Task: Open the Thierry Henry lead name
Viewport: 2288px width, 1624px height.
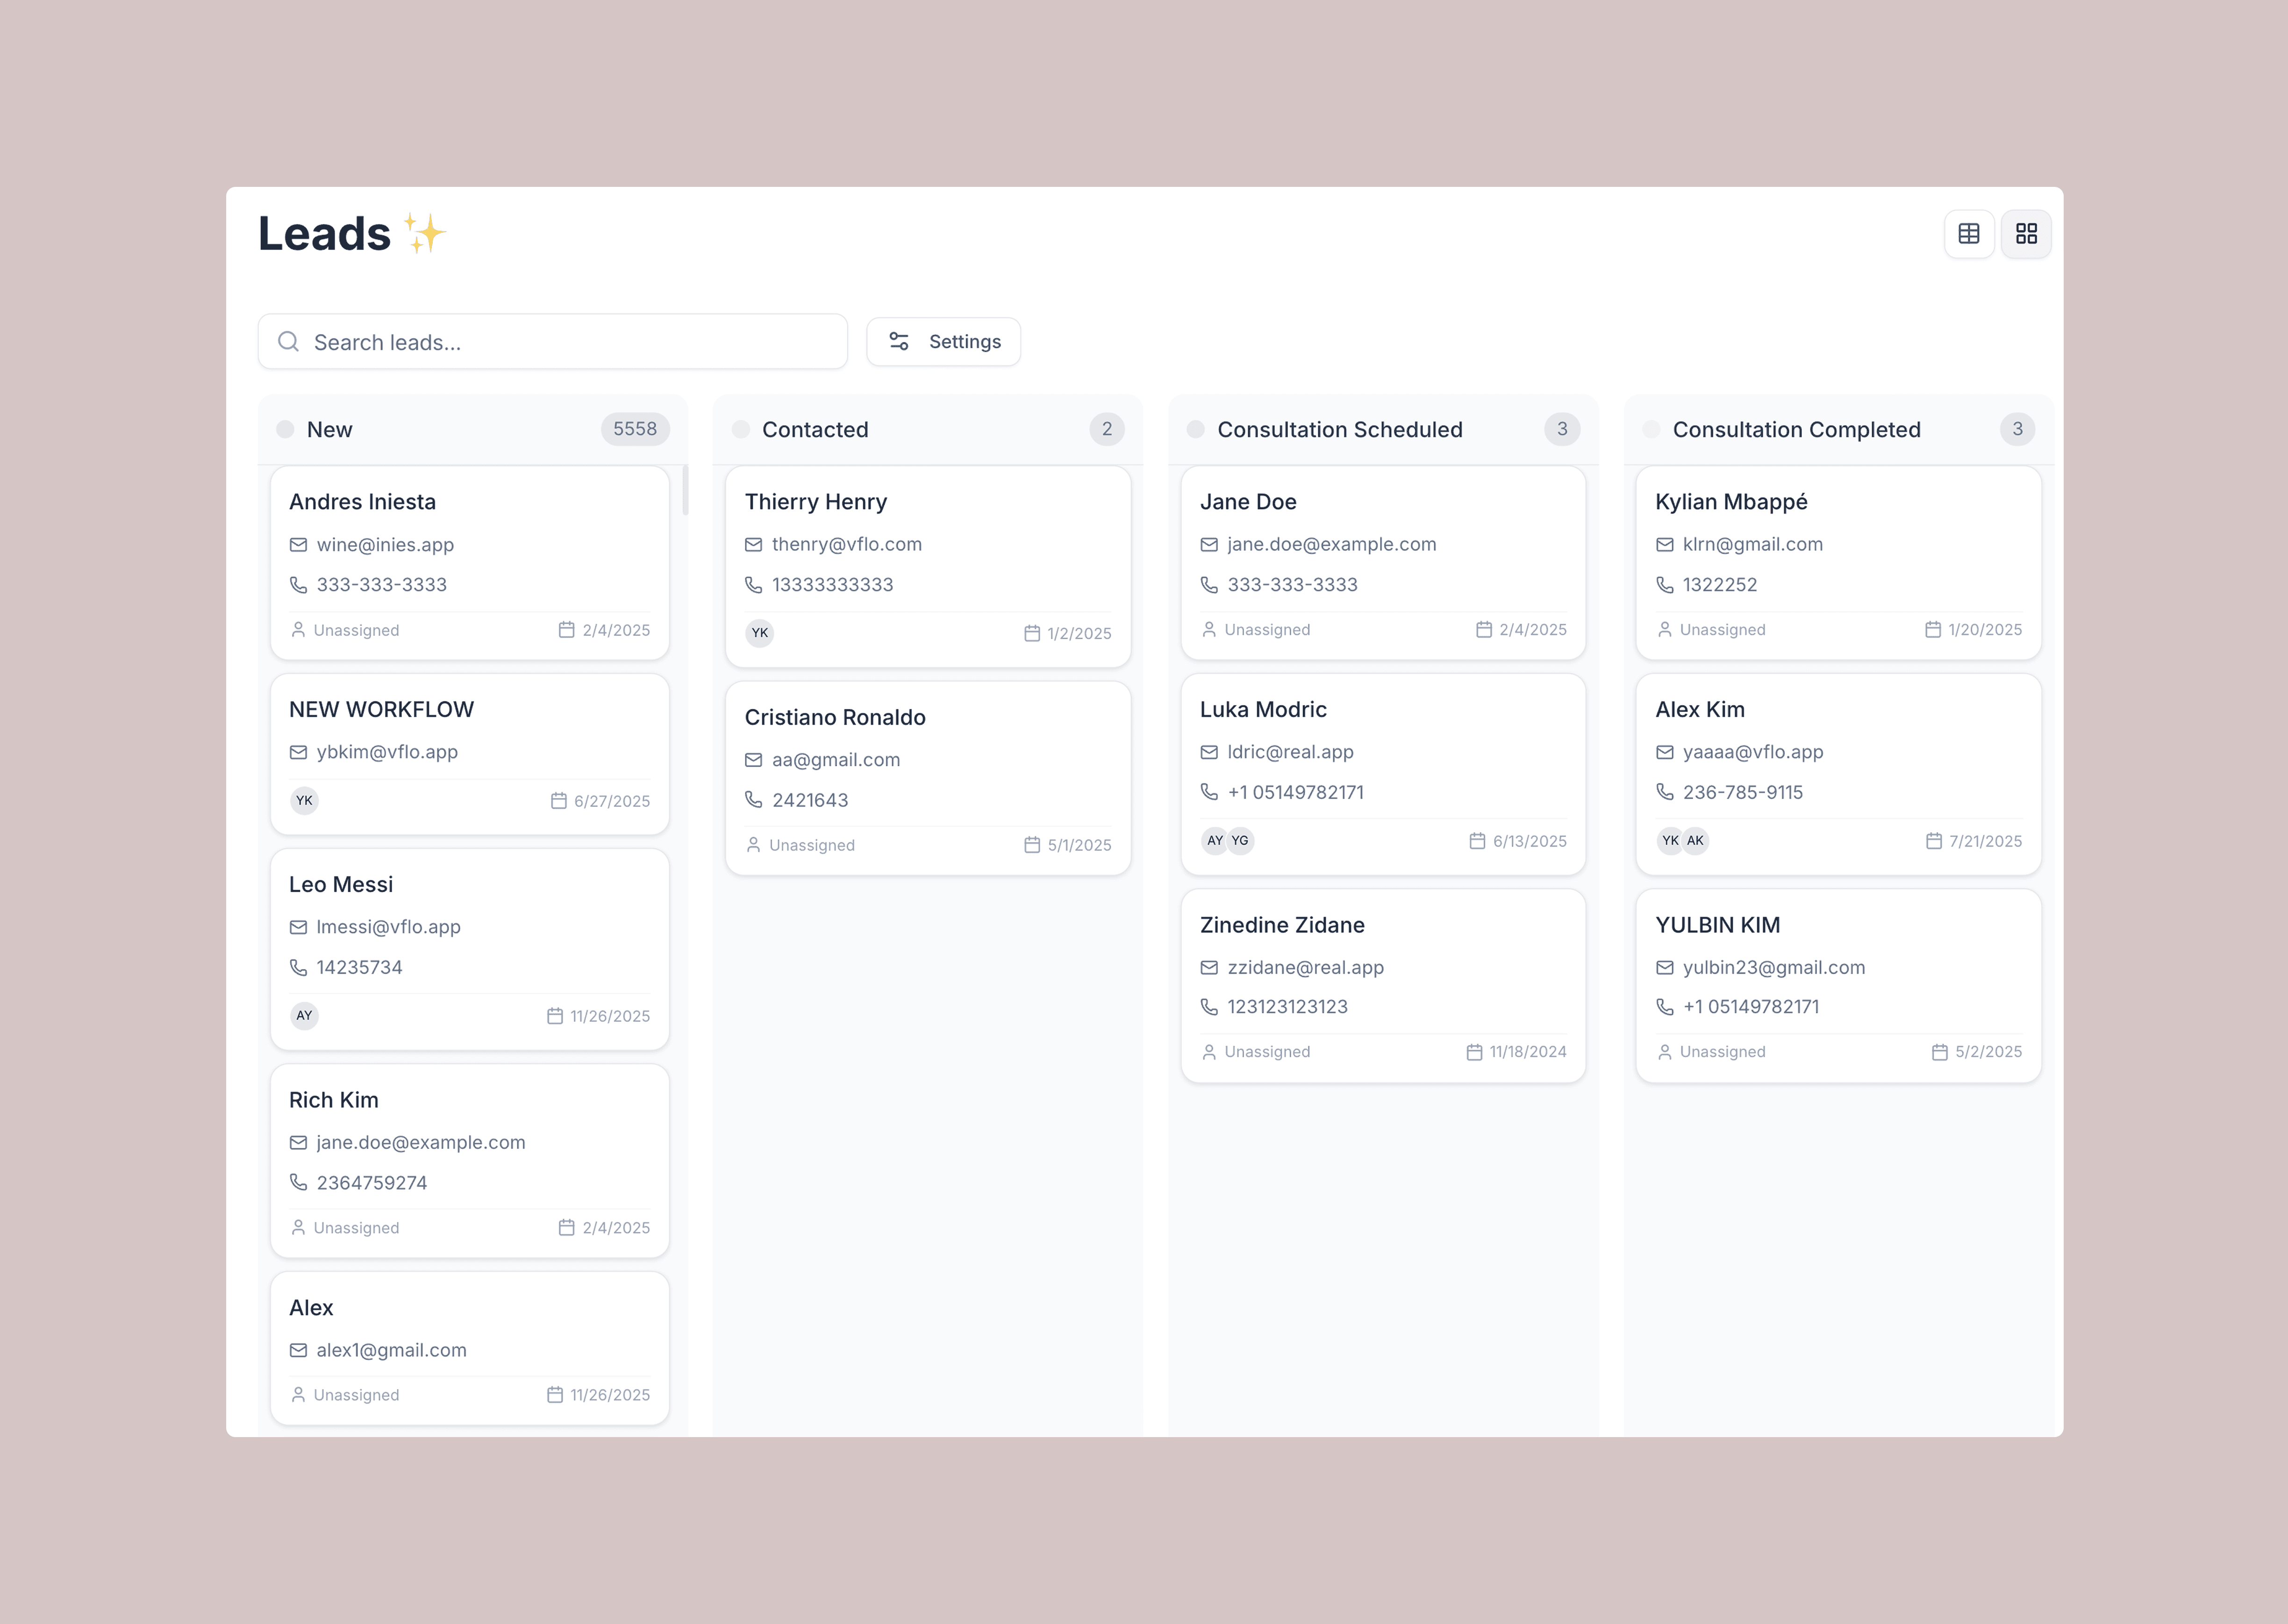Action: (816, 502)
